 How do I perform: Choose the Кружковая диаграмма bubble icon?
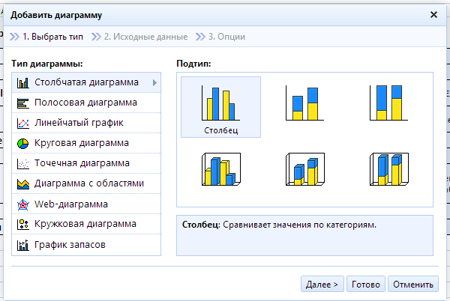(22, 224)
